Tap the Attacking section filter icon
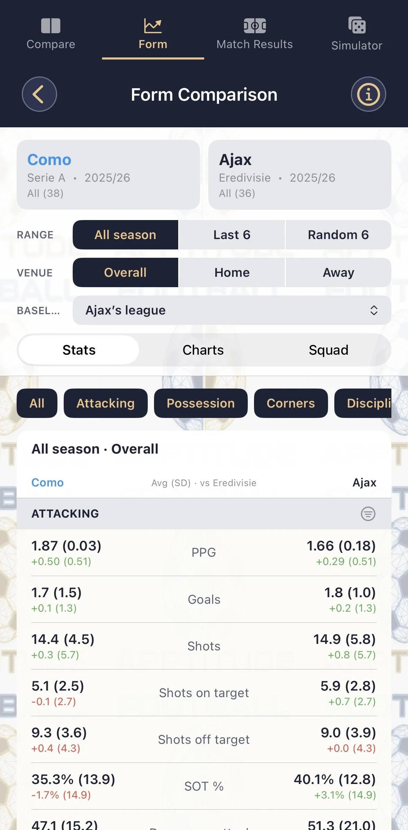Screen dimensions: 408x830 [x=368, y=514]
